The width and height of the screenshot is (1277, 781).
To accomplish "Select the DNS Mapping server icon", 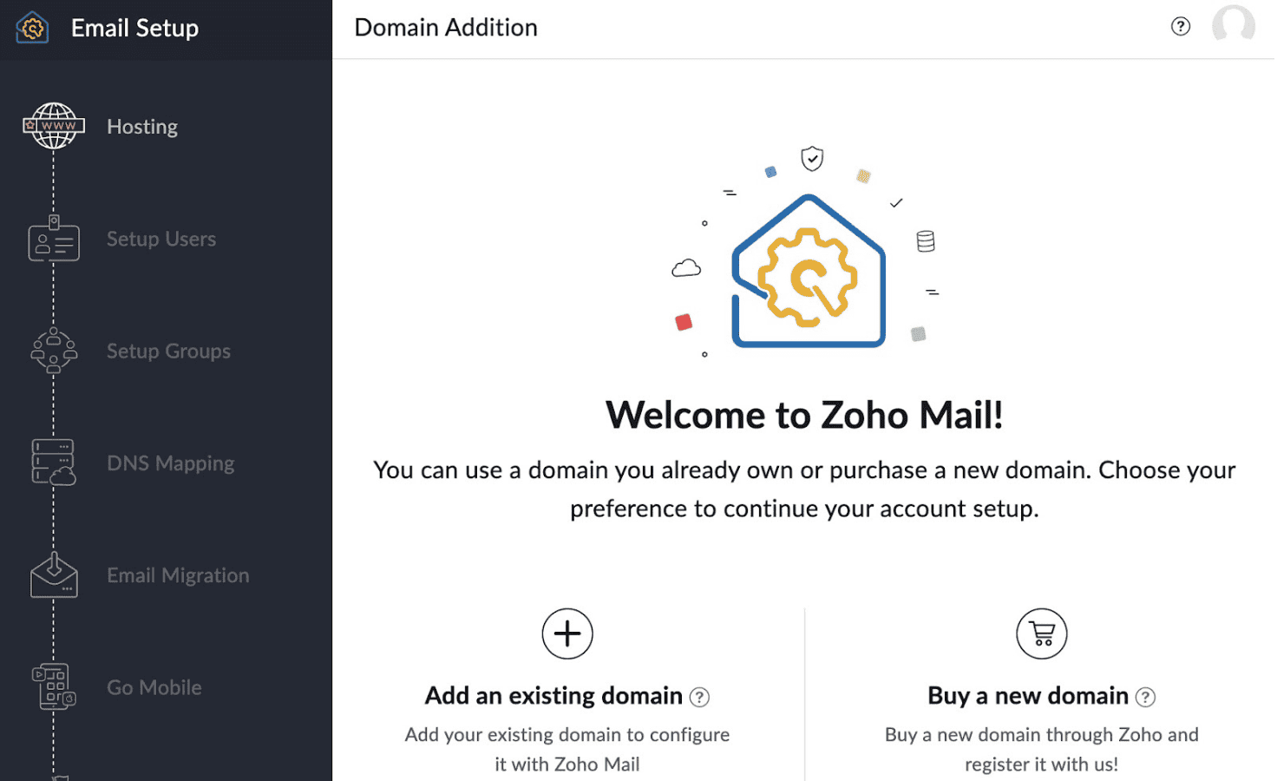I will pos(54,463).
